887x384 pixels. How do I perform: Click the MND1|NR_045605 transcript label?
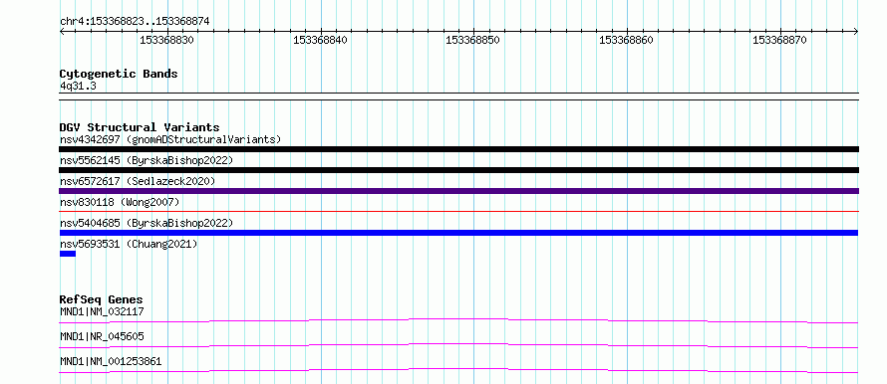coord(102,336)
